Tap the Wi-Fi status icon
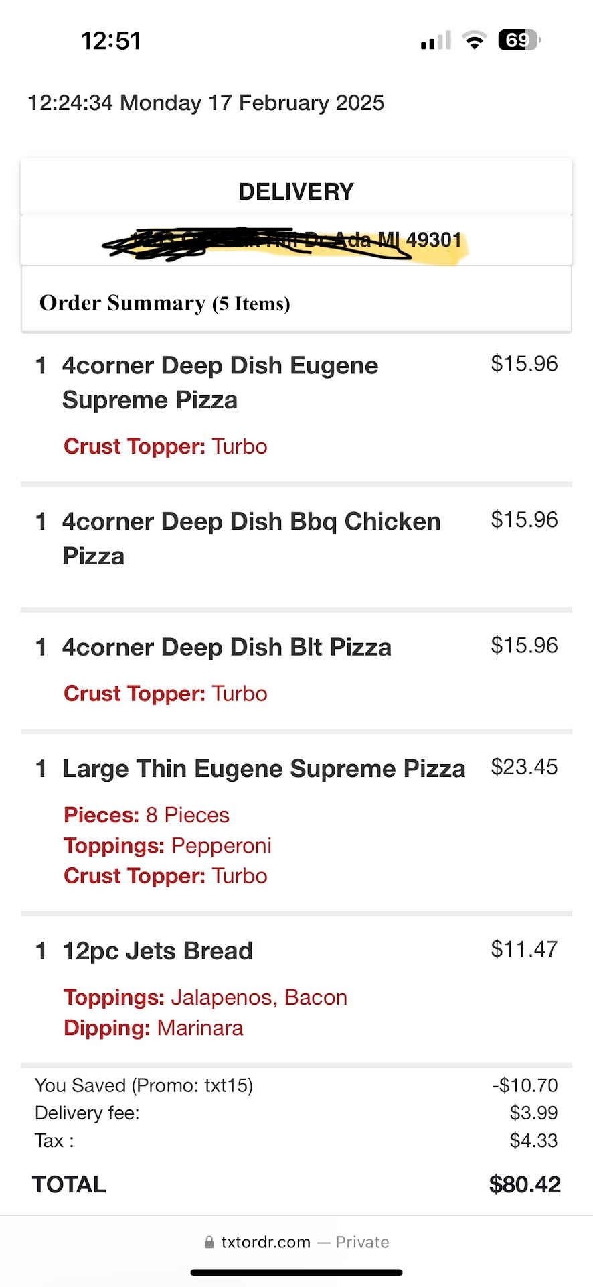 pyautogui.click(x=475, y=41)
